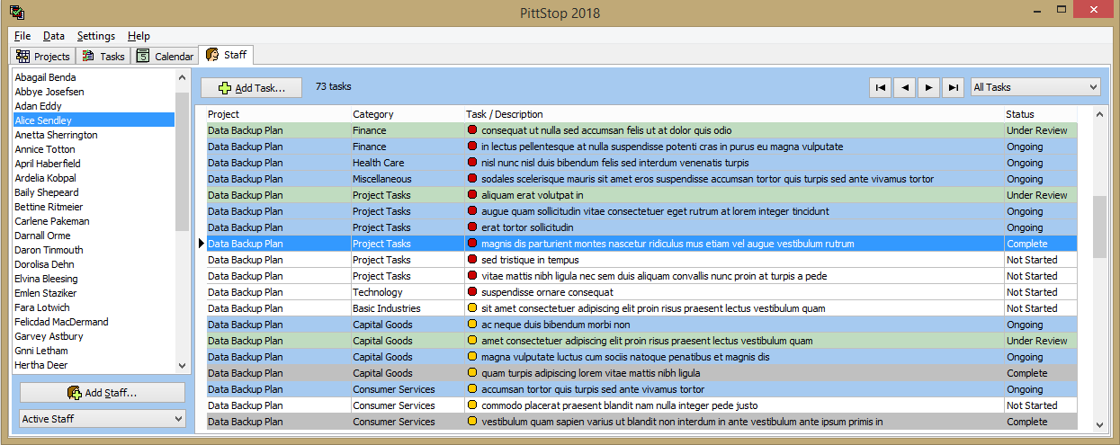The width and height of the screenshot is (1120, 445).
Task: Sort by the Status column header
Action: (1040, 114)
